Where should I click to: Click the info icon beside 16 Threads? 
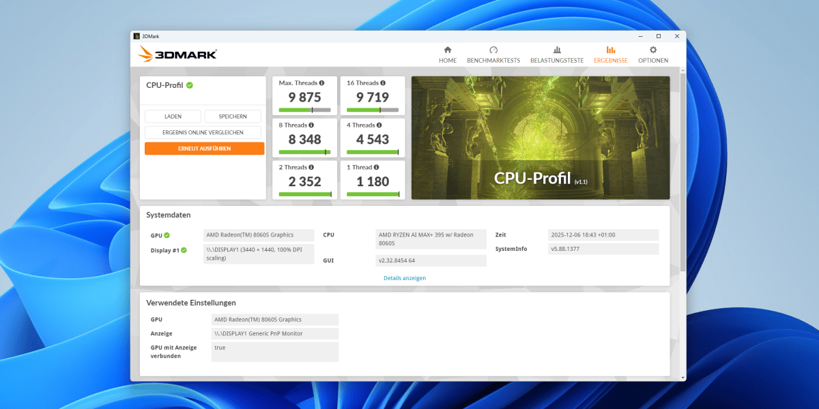coord(384,82)
